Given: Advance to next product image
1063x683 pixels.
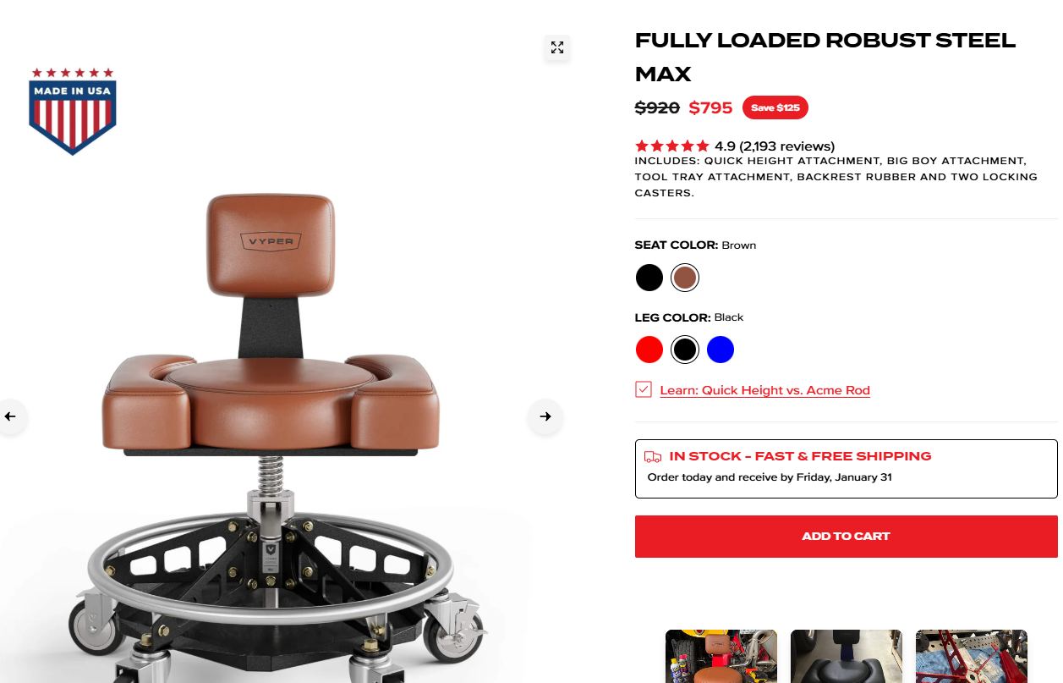Looking at the screenshot, I should click(x=545, y=416).
